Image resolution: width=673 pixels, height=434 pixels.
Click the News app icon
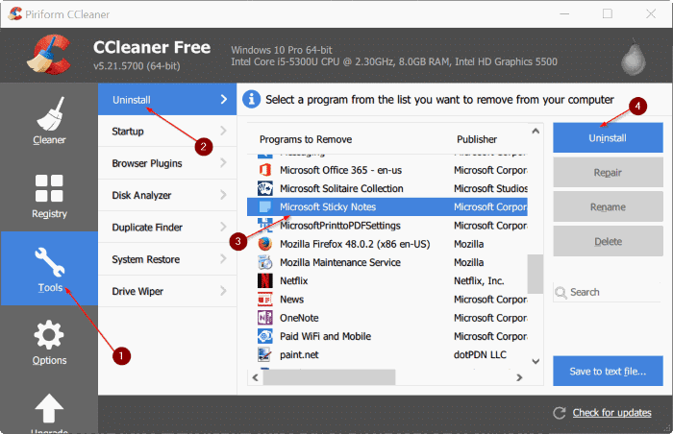click(264, 299)
